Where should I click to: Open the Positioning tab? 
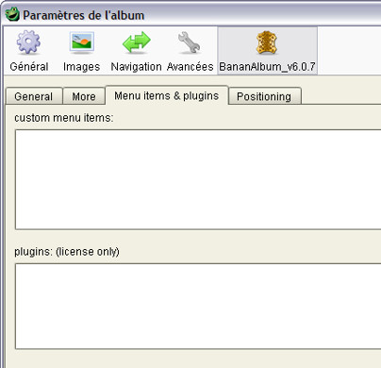(264, 96)
